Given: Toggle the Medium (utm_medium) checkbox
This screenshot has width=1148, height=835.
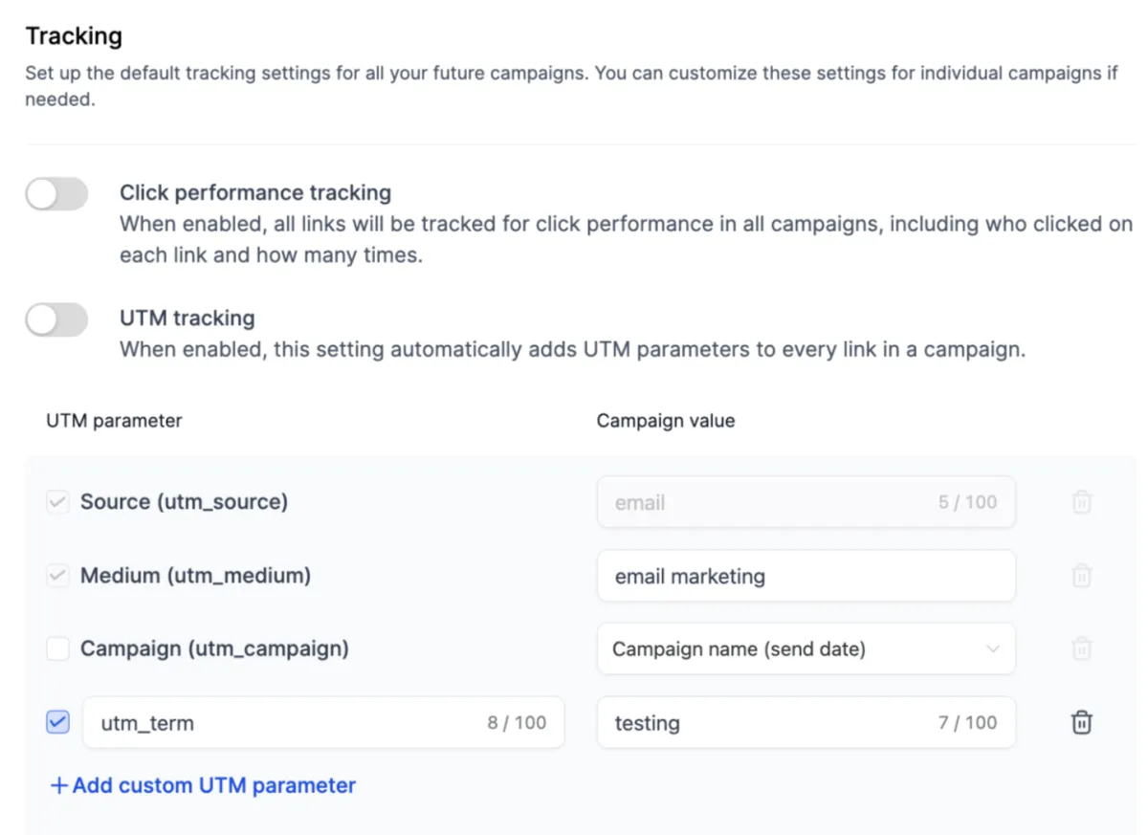Looking at the screenshot, I should coord(58,576).
